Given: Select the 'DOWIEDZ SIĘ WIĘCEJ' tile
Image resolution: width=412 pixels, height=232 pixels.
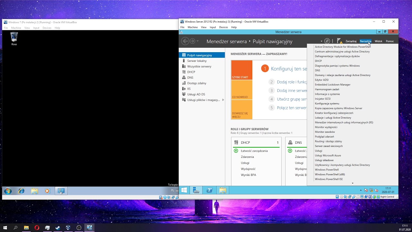Looking at the screenshot, I should coord(242,110).
